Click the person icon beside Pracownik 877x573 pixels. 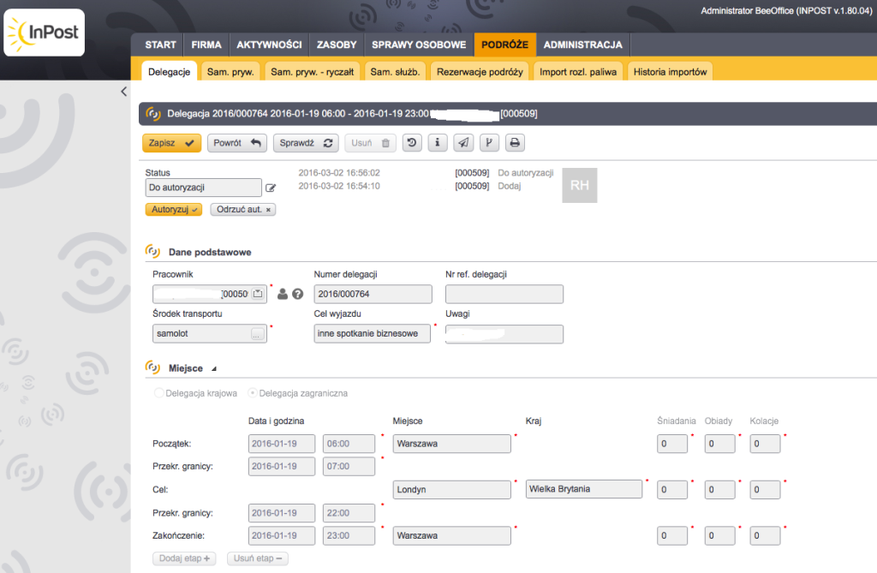pos(283,294)
